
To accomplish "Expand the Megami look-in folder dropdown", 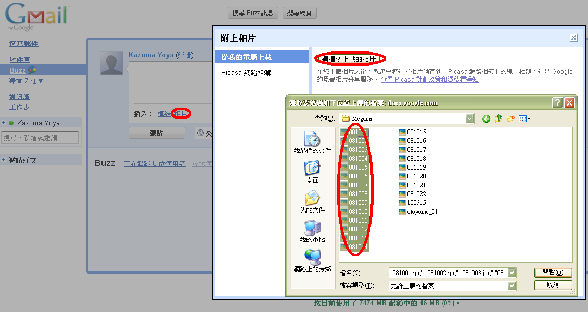I will 469,119.
